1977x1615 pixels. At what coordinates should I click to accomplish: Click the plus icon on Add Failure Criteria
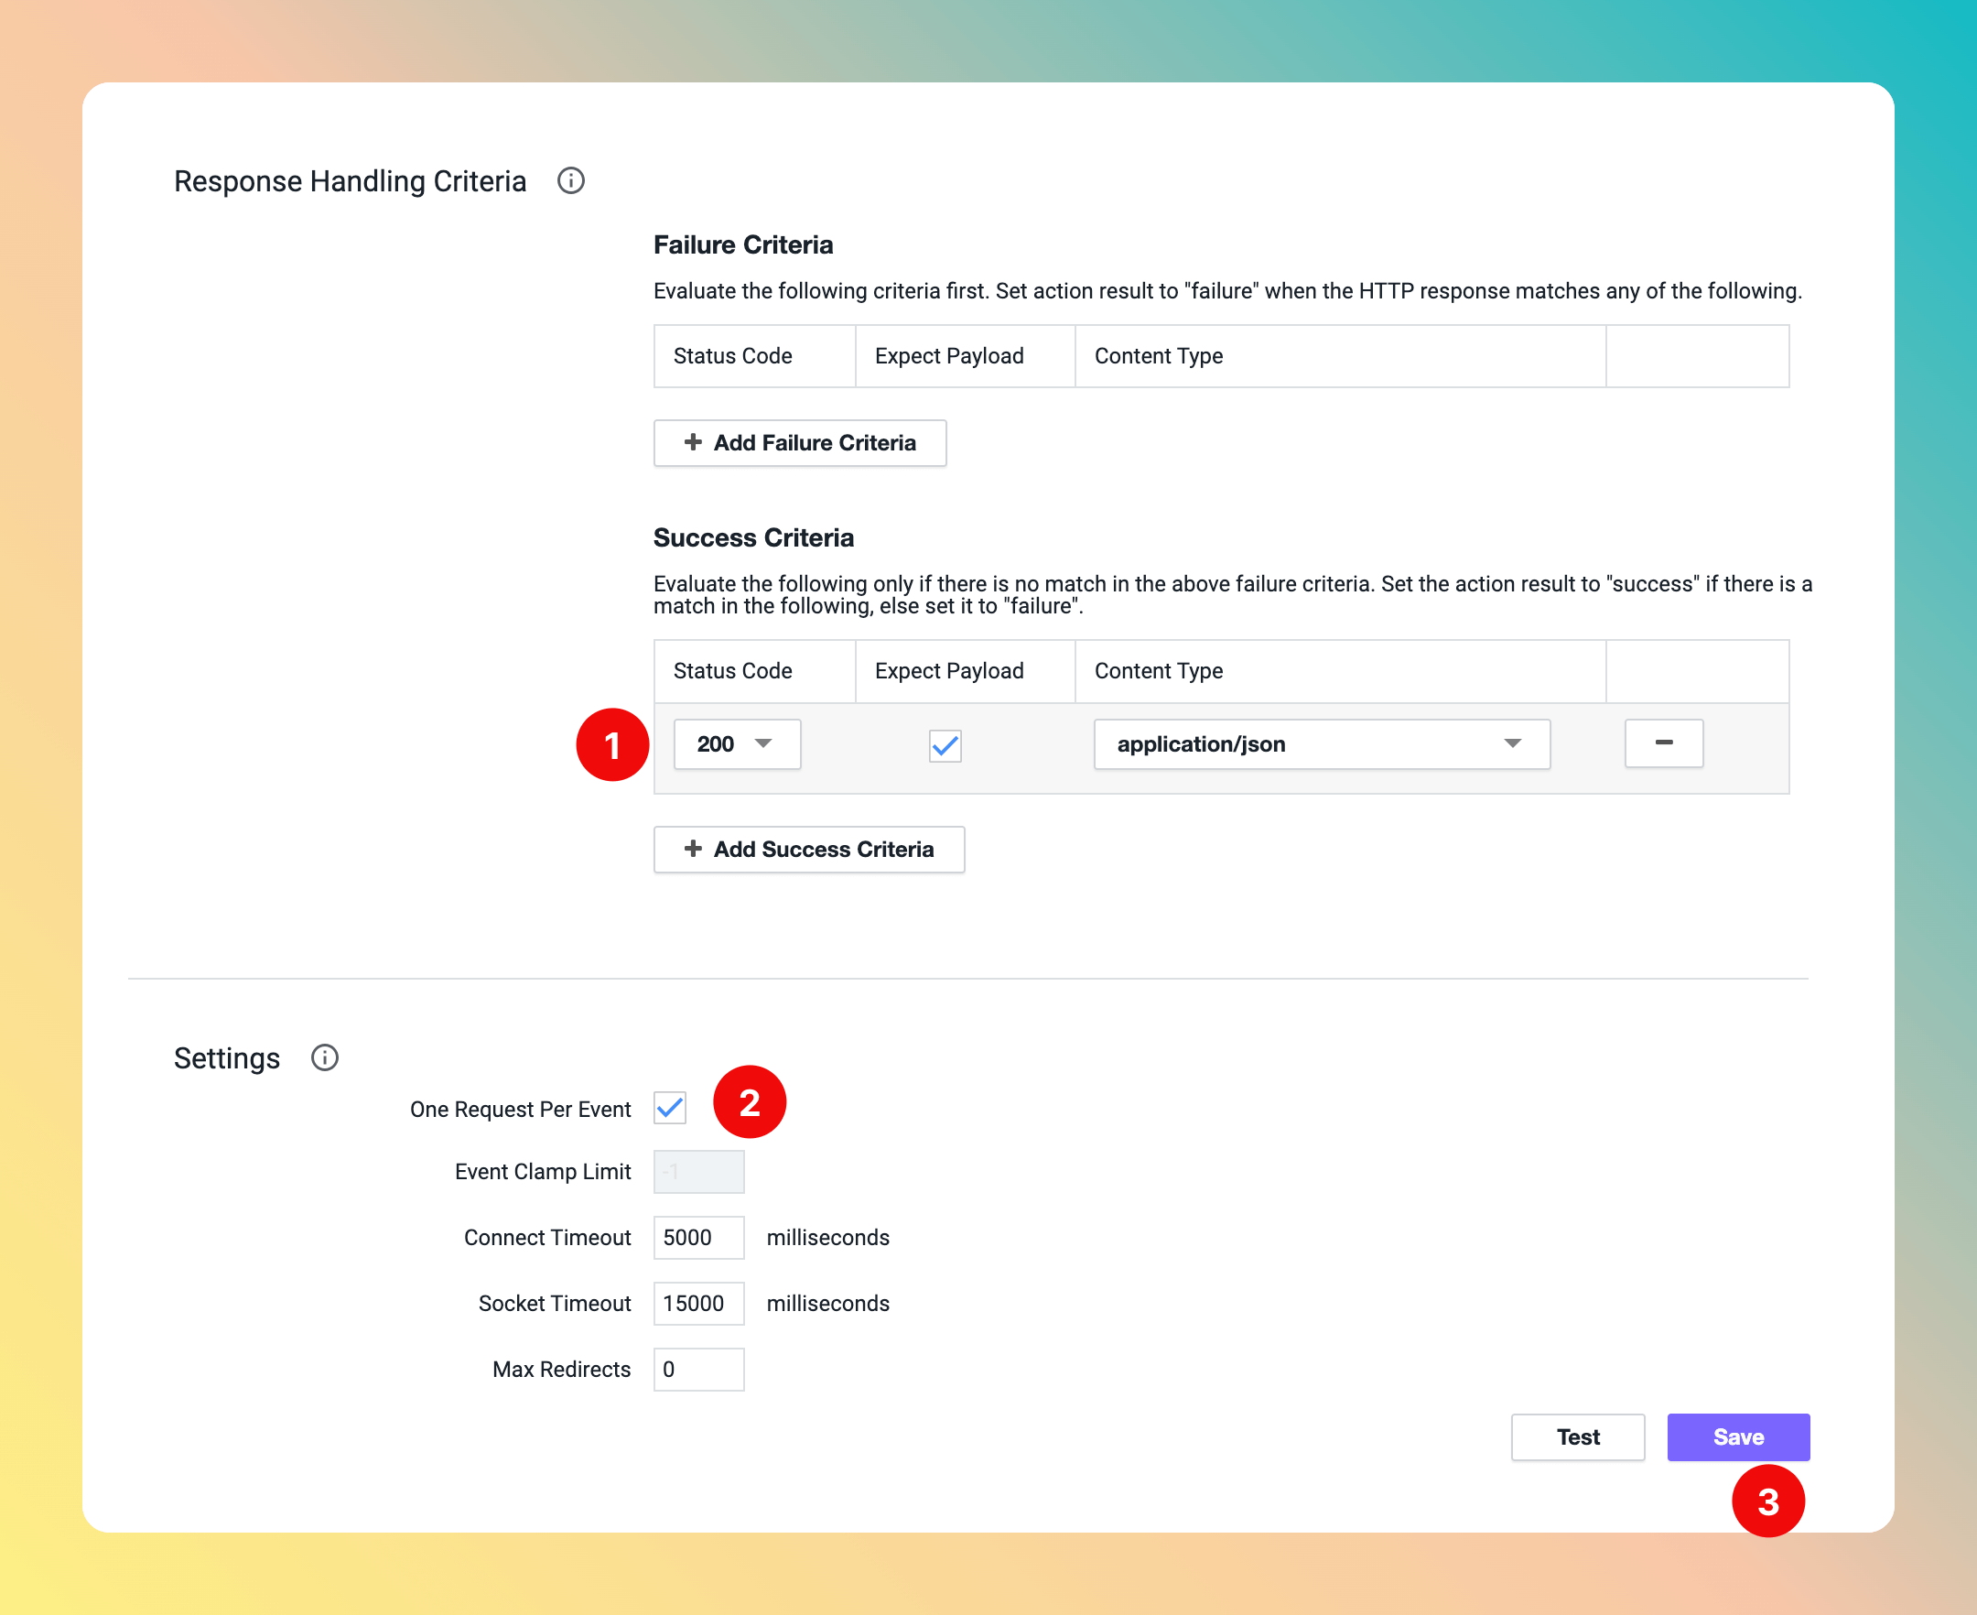(693, 443)
